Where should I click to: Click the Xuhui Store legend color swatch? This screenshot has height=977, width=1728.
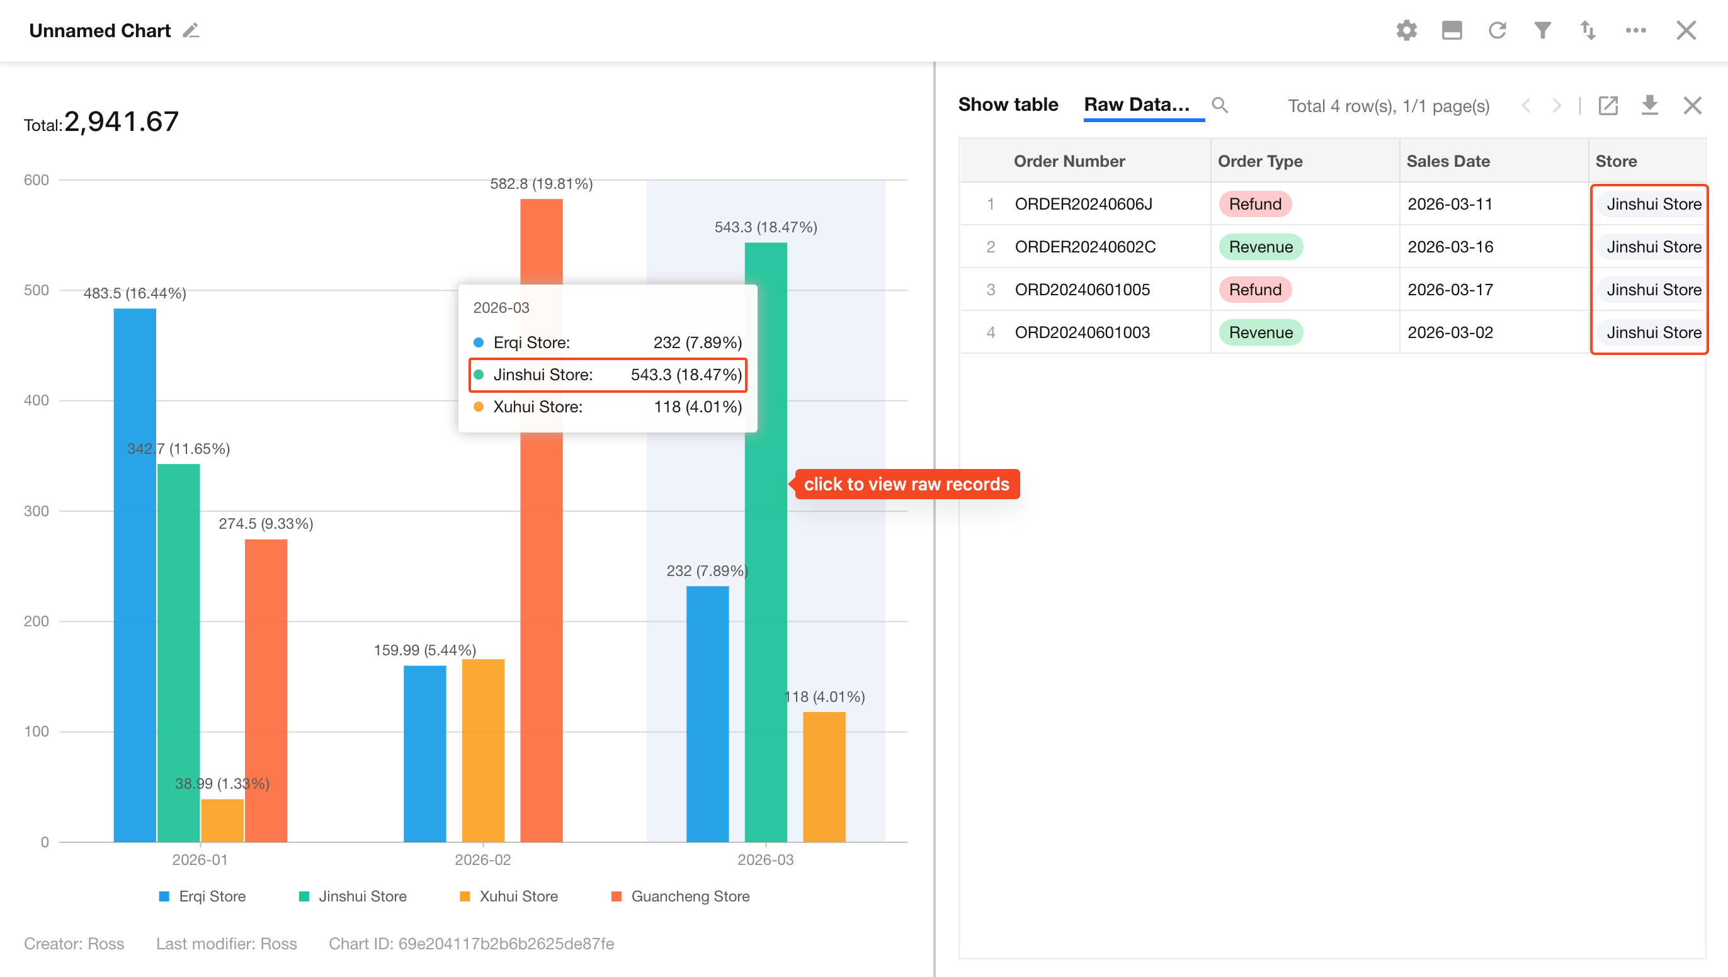(464, 896)
